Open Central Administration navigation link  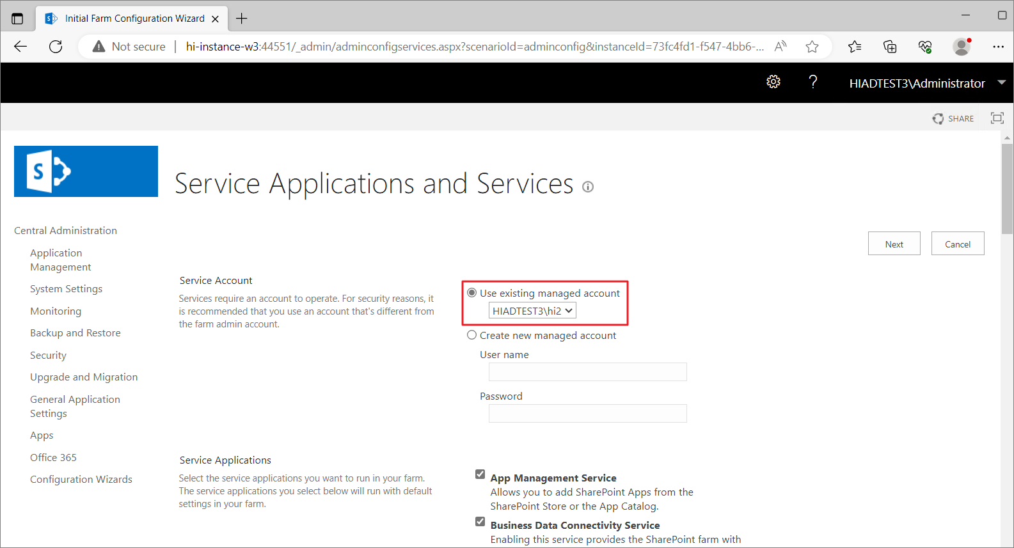65,230
